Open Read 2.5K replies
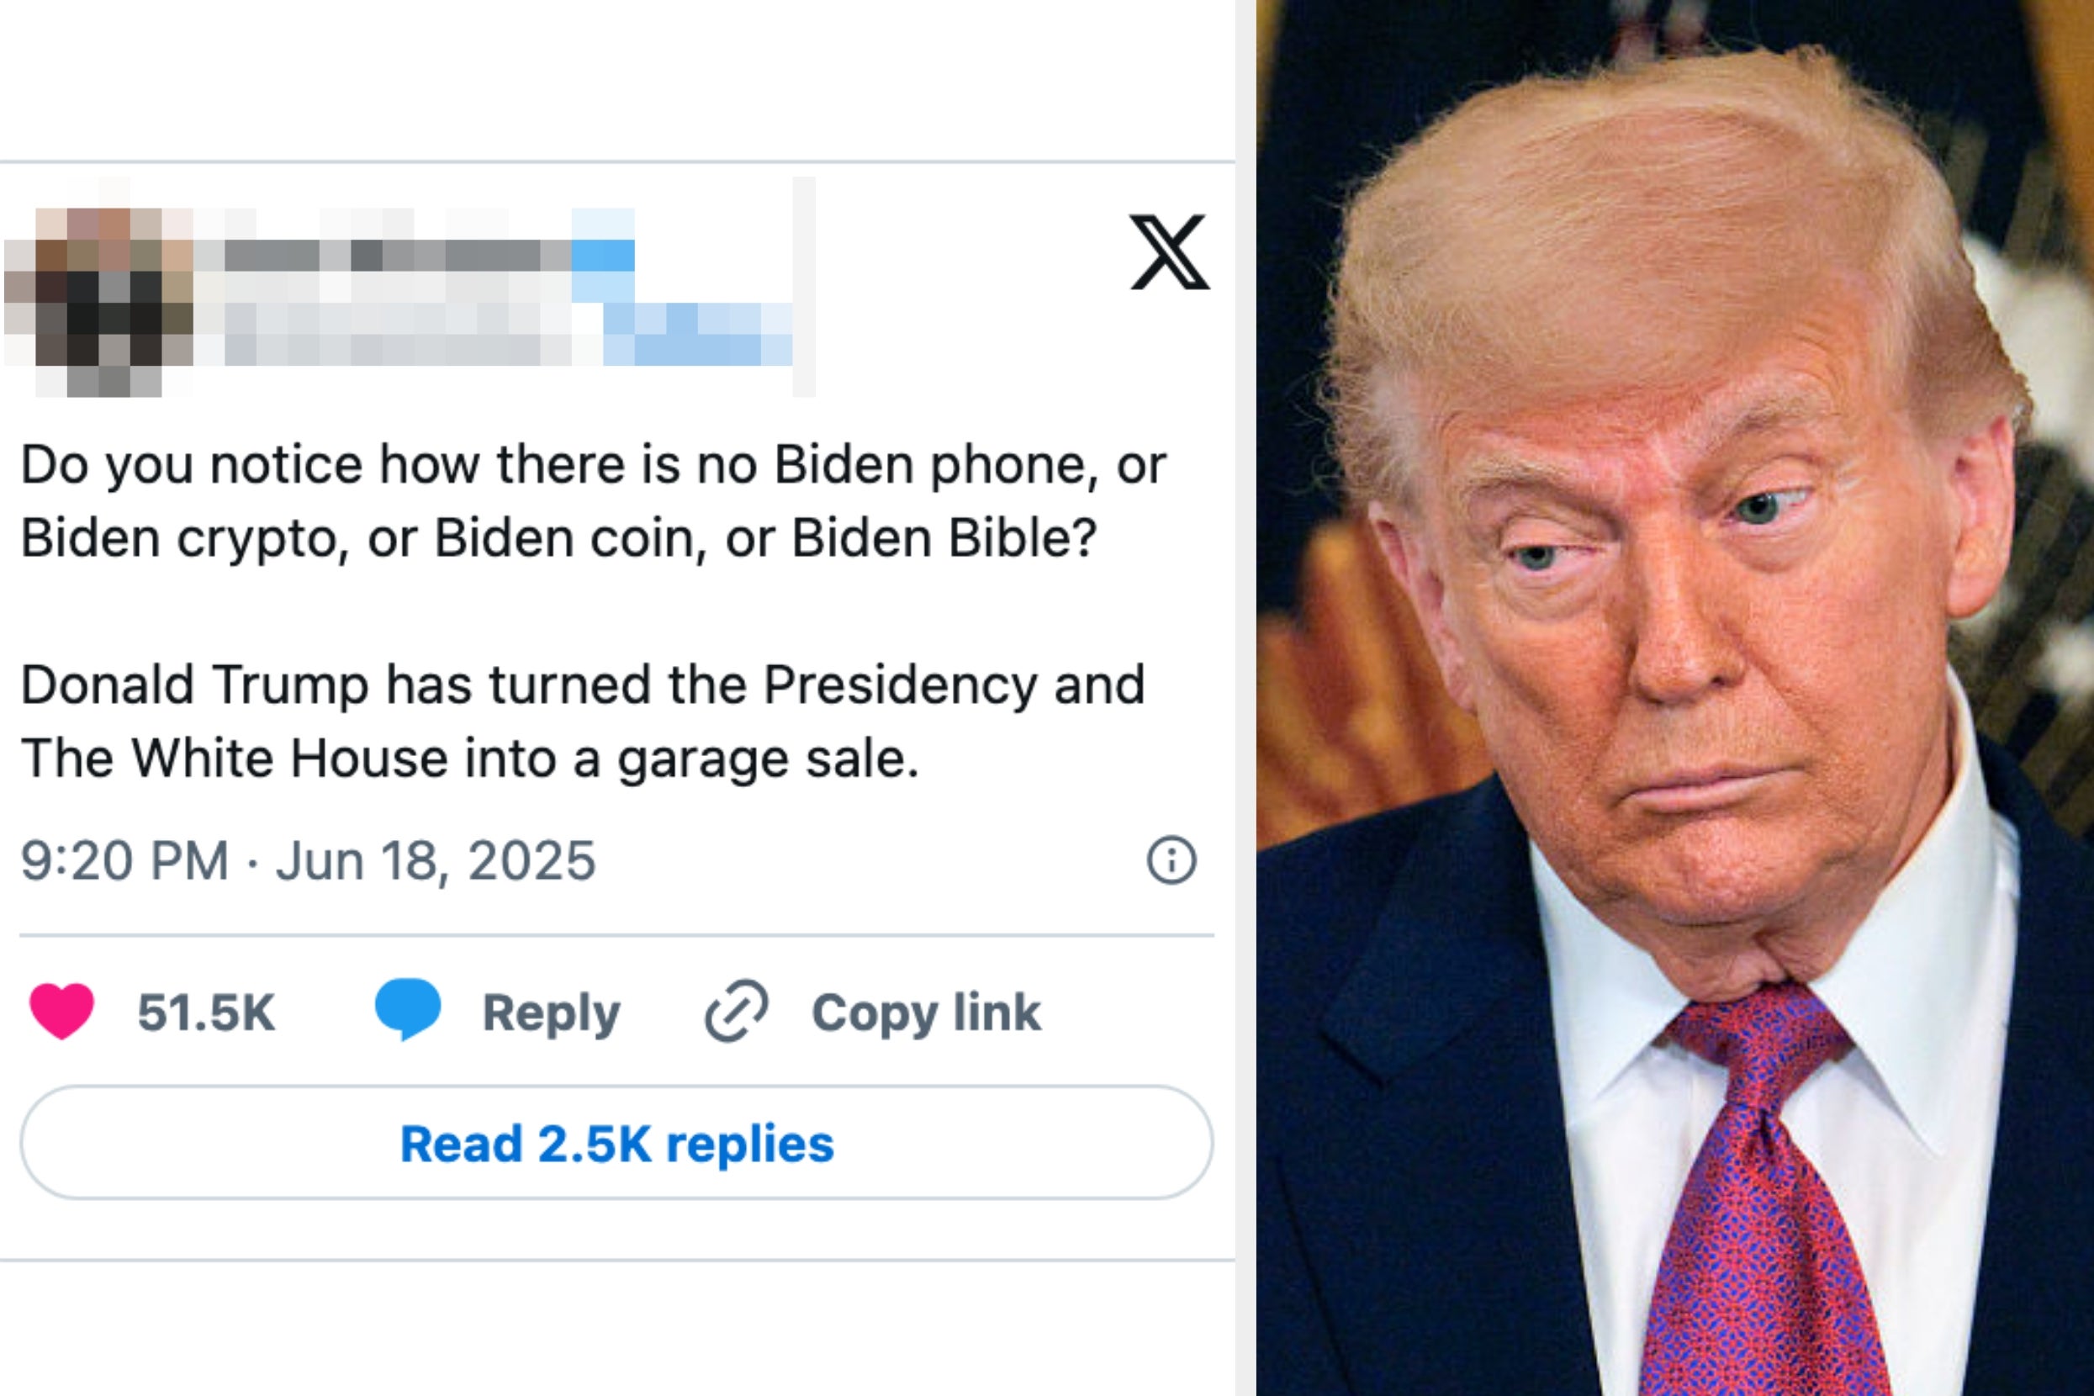2094x1396 pixels. click(x=617, y=1142)
